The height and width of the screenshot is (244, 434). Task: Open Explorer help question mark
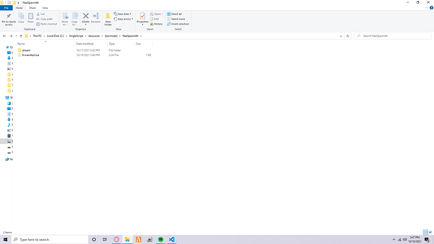click(x=431, y=8)
